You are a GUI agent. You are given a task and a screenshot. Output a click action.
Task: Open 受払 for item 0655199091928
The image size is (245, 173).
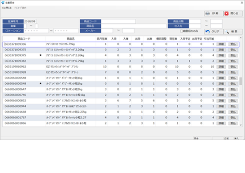tap(233, 72)
